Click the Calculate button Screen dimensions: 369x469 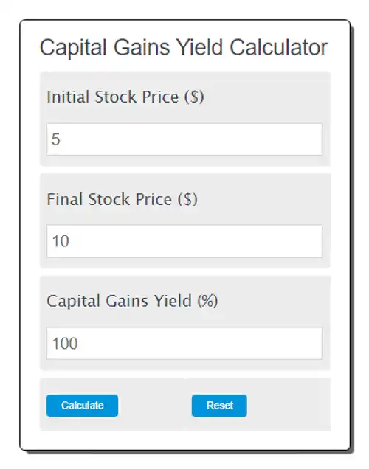click(x=82, y=406)
